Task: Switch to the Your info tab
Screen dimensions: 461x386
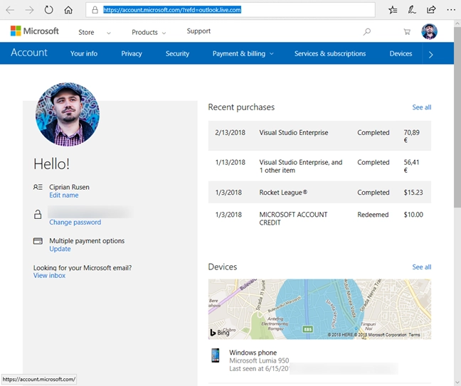Action: [84, 53]
